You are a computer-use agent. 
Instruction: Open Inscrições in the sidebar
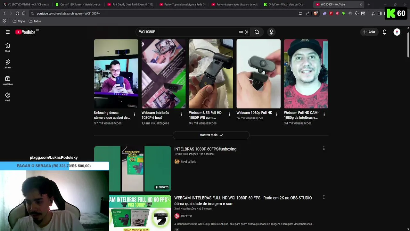(8, 81)
